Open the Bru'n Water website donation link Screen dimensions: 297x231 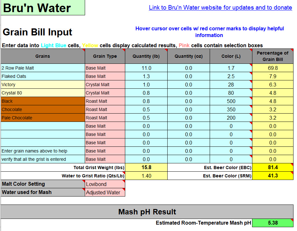pyautogui.click(x=220, y=8)
